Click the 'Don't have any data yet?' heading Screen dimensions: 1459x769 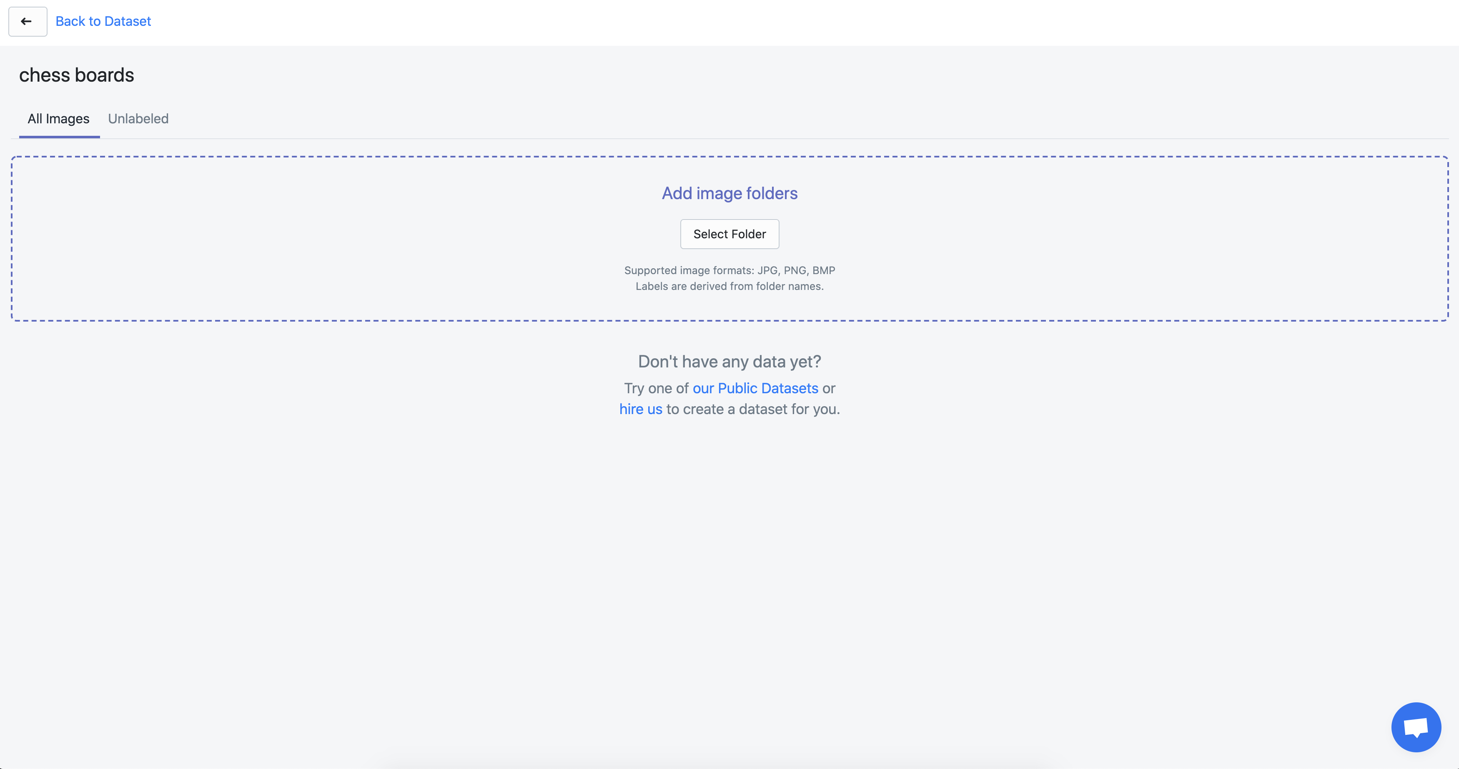tap(729, 362)
